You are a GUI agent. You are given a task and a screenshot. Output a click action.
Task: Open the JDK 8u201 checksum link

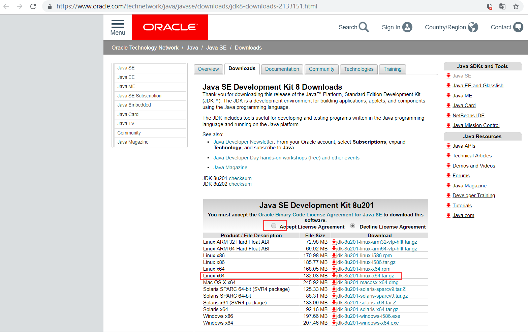click(x=240, y=178)
